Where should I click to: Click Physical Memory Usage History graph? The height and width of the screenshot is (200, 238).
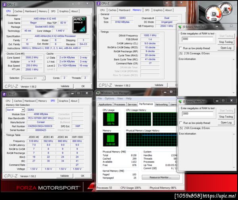click(152, 139)
